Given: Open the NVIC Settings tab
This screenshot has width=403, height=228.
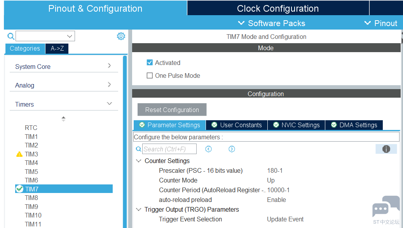Looking at the screenshot, I should [x=297, y=125].
